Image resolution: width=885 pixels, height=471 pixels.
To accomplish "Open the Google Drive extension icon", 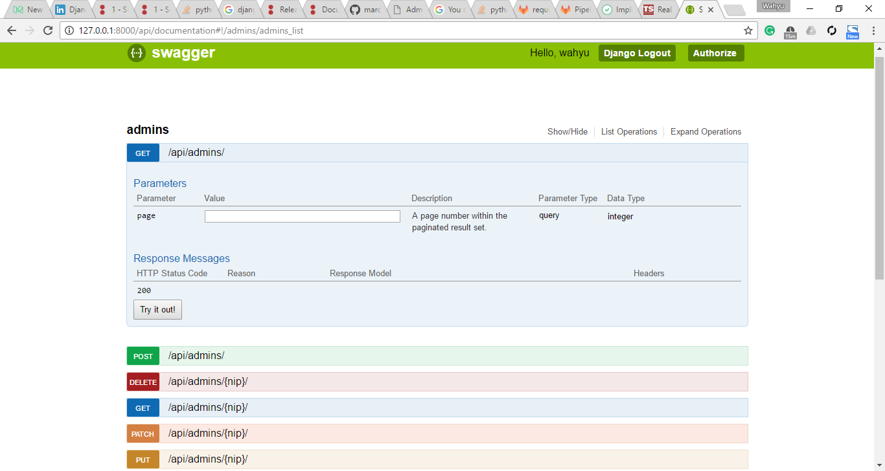I will (811, 30).
